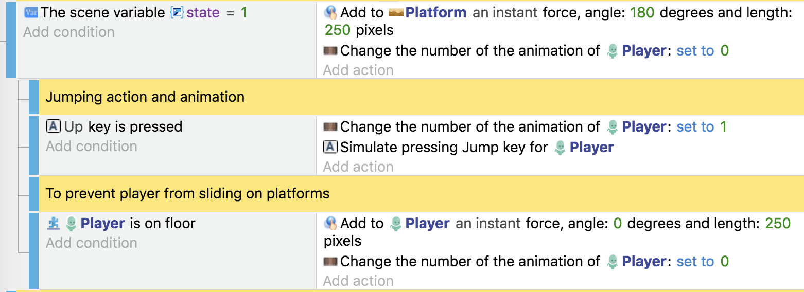Image resolution: width=804 pixels, height=292 pixels.
Task: Click the Platform object icon
Action: point(395,12)
